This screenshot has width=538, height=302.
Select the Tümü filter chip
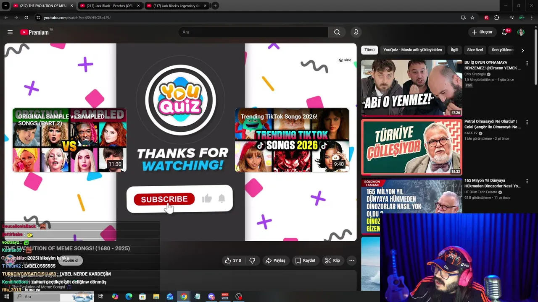coord(369,50)
